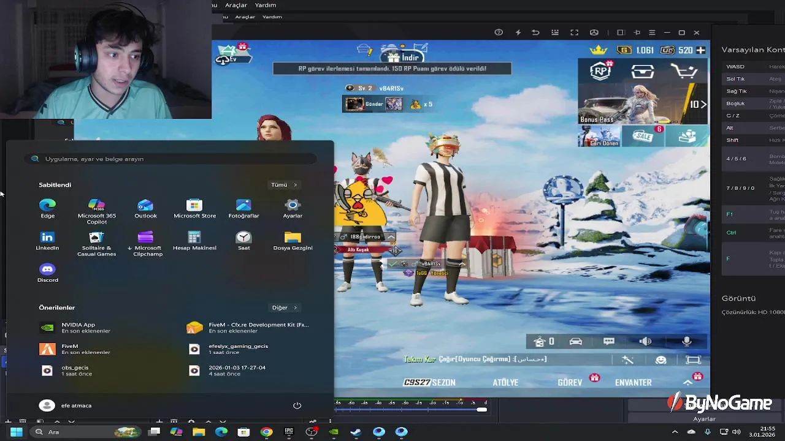The image size is (785, 441).
Task: Open the game shopping cart
Action: tap(684, 71)
